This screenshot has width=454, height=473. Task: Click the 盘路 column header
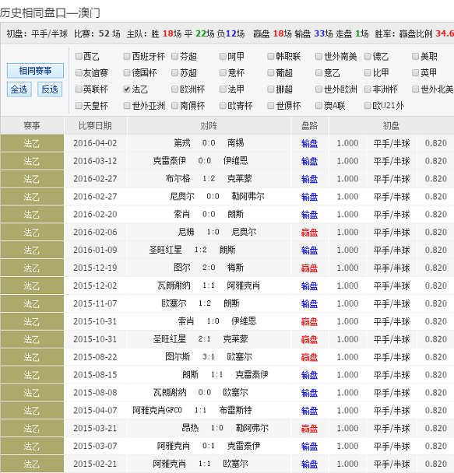pos(309,125)
